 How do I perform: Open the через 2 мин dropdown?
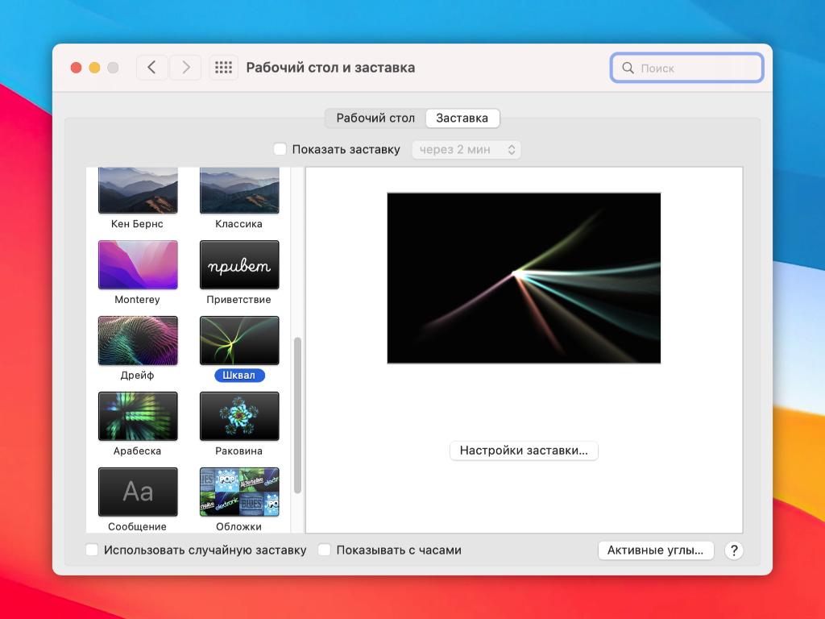pos(466,149)
